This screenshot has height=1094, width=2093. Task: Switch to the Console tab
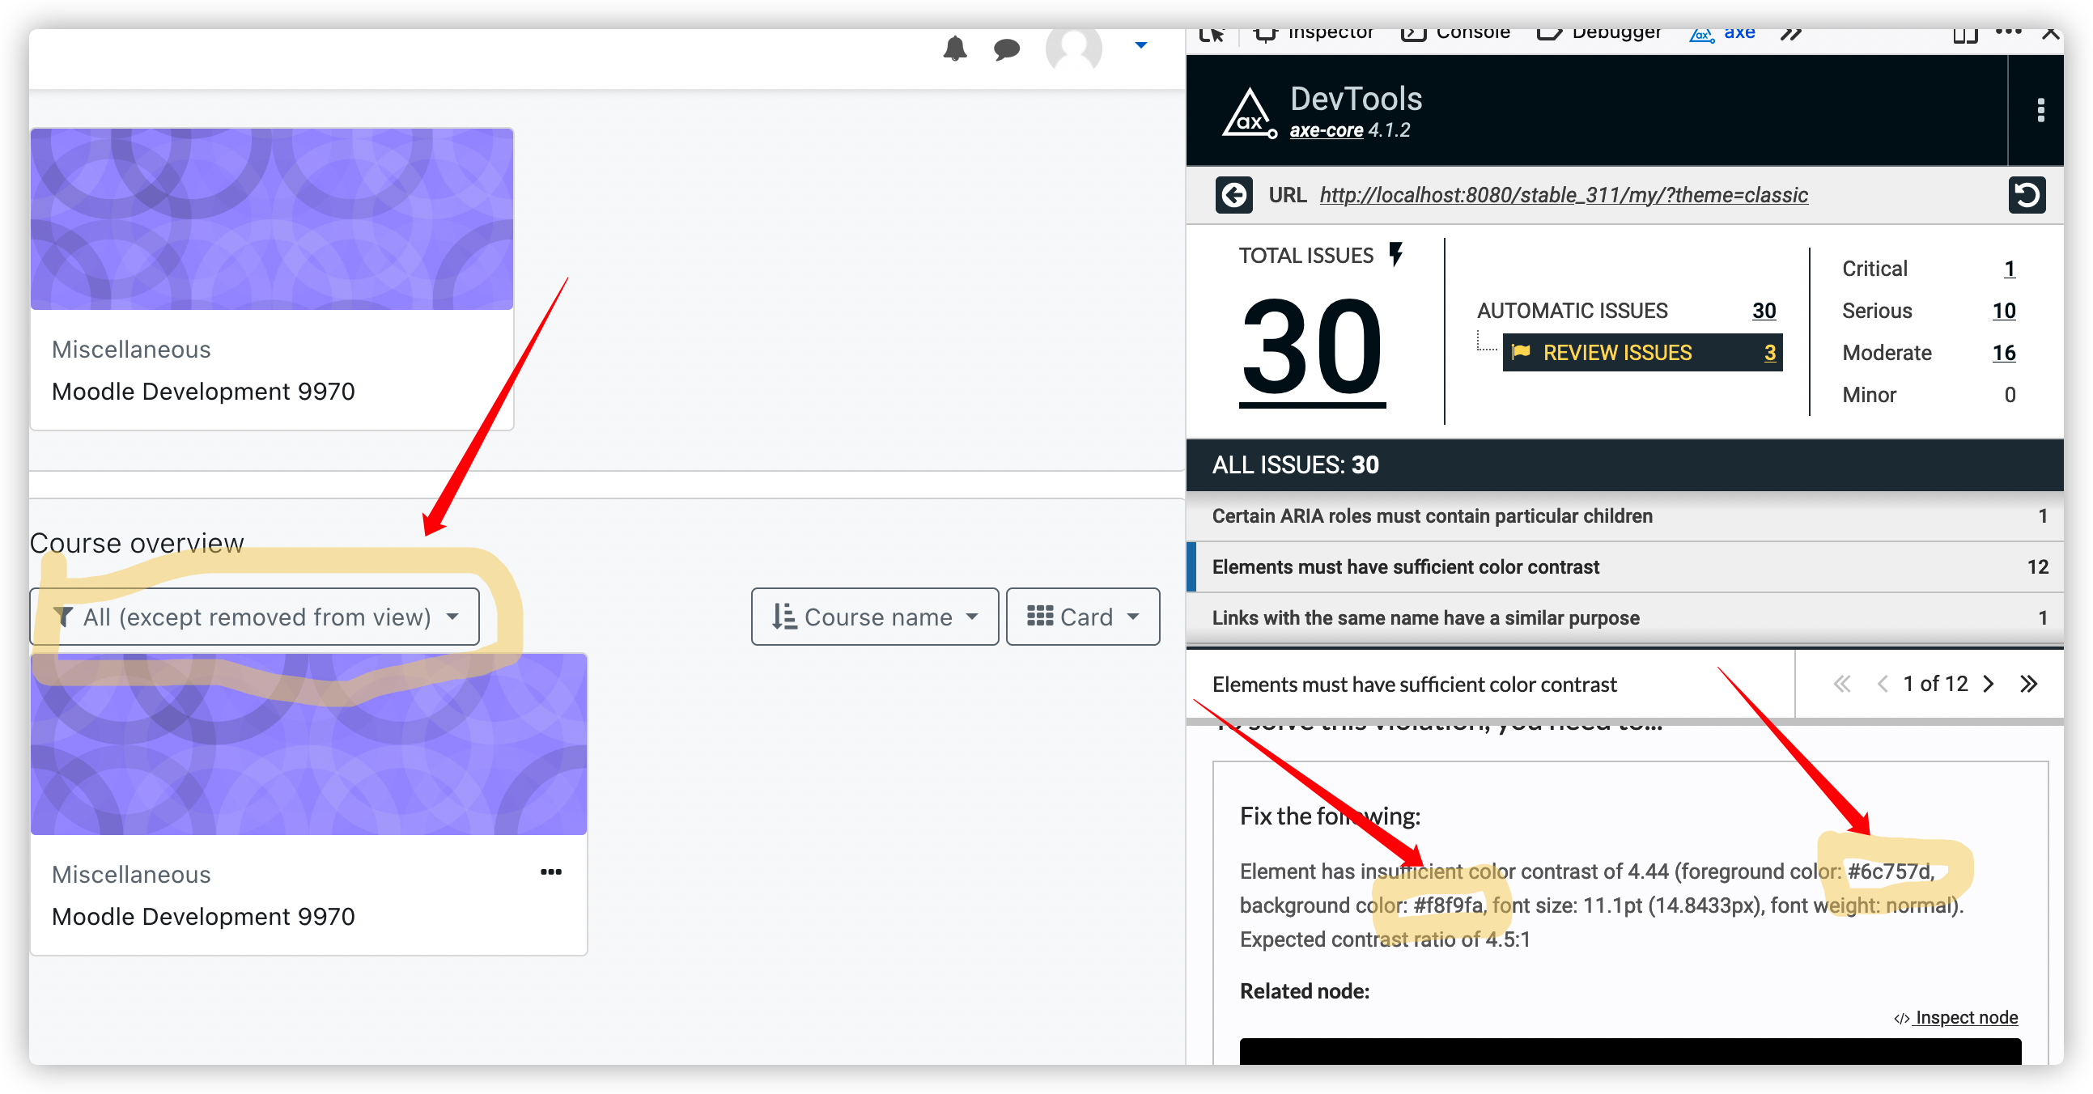(x=1456, y=33)
